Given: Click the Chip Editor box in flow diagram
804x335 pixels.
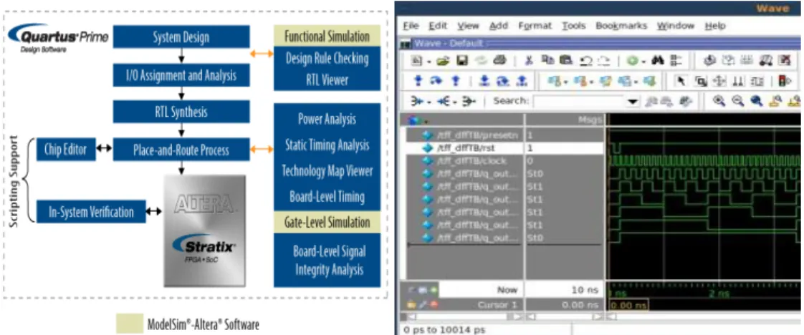Looking at the screenshot, I should 66,150.
